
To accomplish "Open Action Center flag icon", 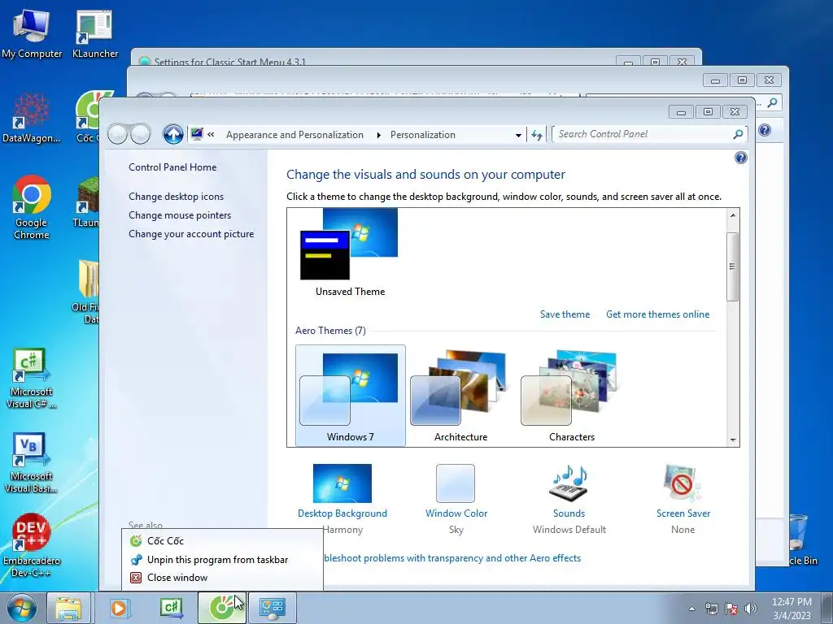I will tap(731, 609).
